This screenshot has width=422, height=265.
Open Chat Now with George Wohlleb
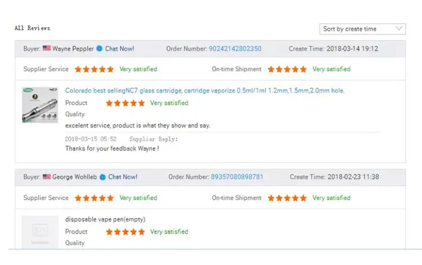(x=123, y=177)
